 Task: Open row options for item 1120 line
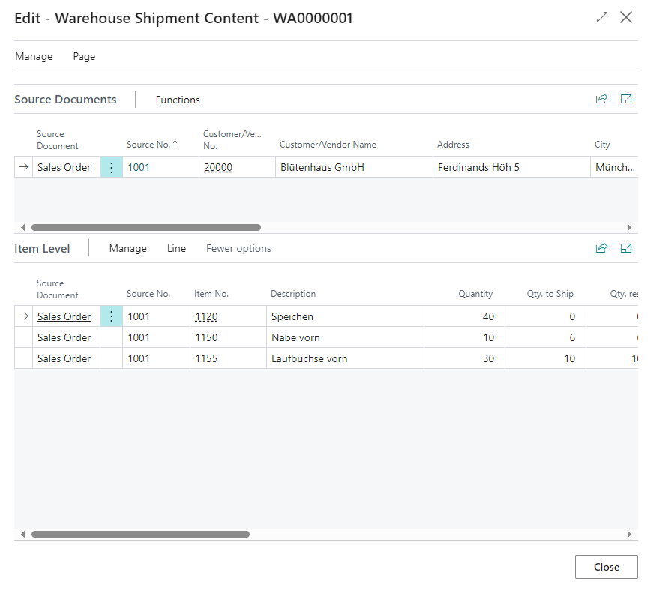pyautogui.click(x=111, y=316)
